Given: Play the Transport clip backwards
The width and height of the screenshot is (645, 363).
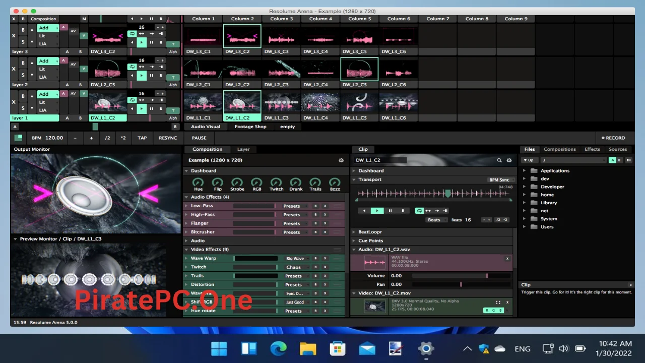Looking at the screenshot, I should pos(364,211).
